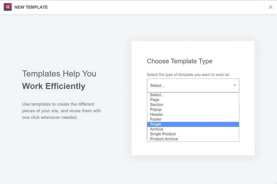Click the Elementor logo icon
The height and width of the screenshot is (184, 277).
(x=8, y=7)
